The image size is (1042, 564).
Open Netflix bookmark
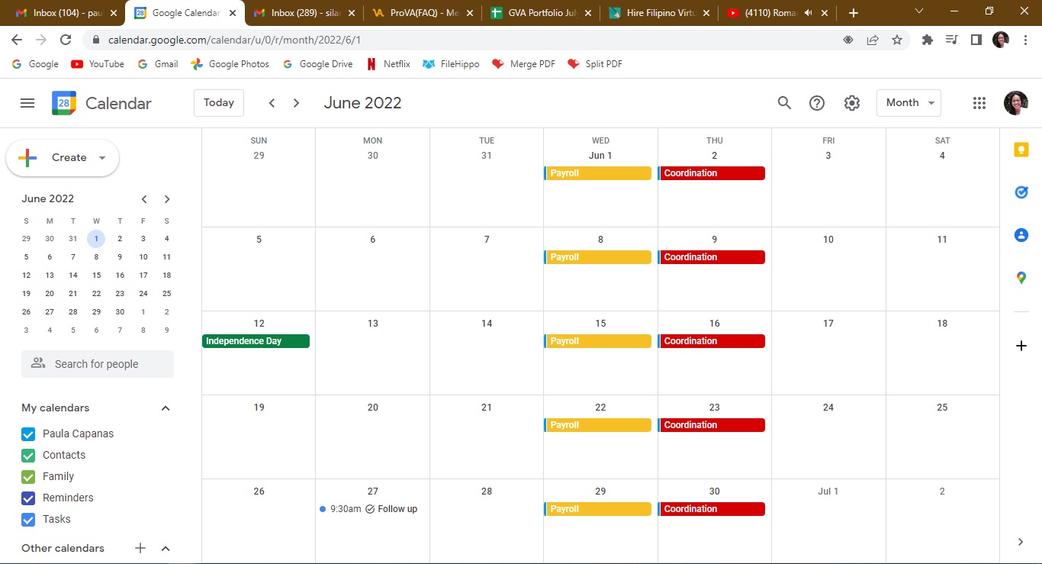(x=388, y=64)
